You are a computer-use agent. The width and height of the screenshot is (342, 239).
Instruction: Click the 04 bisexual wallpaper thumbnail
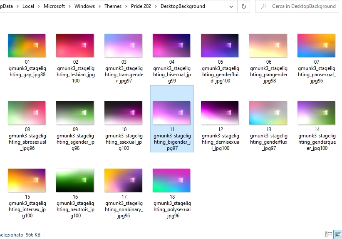point(171,45)
